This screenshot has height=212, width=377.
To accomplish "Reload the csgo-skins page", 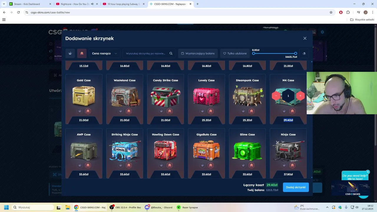I will tap(18, 12).
